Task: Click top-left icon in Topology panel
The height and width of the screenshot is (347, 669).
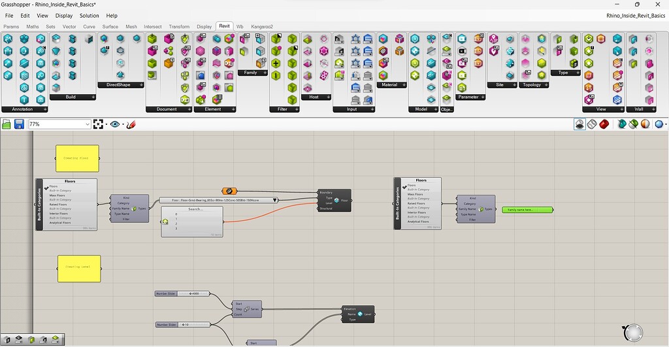Action: coord(525,39)
